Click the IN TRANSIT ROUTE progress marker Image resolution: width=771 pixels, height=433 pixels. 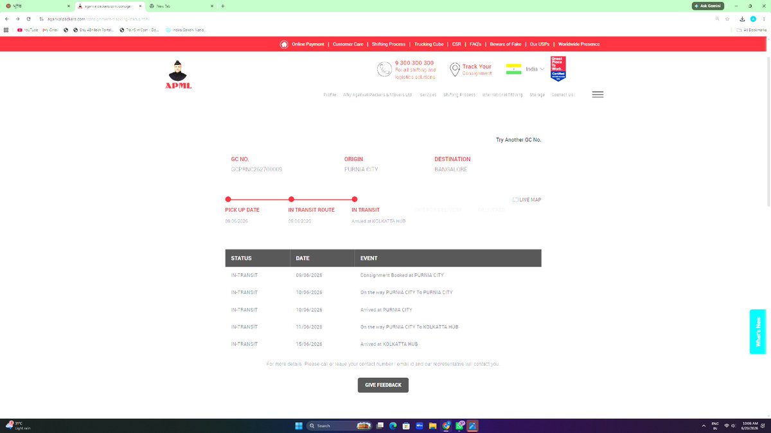point(291,200)
